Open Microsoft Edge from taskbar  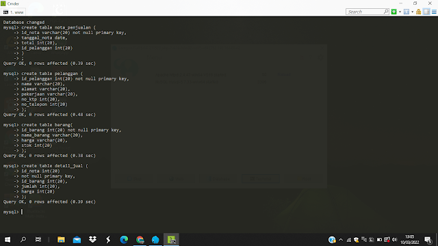124,240
